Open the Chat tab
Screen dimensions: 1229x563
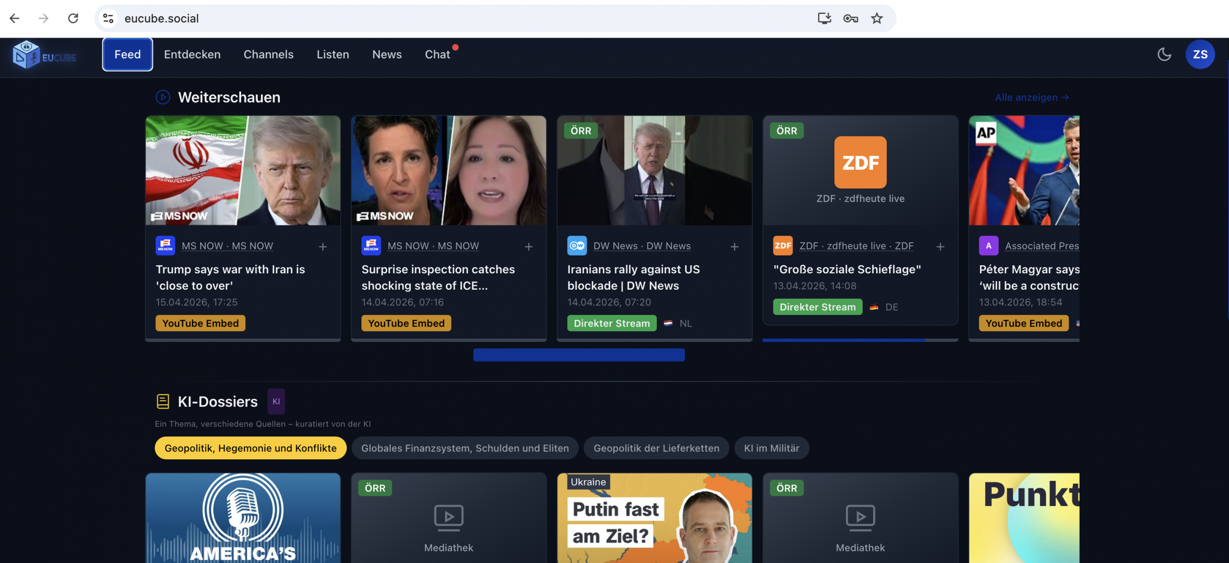[x=437, y=54]
